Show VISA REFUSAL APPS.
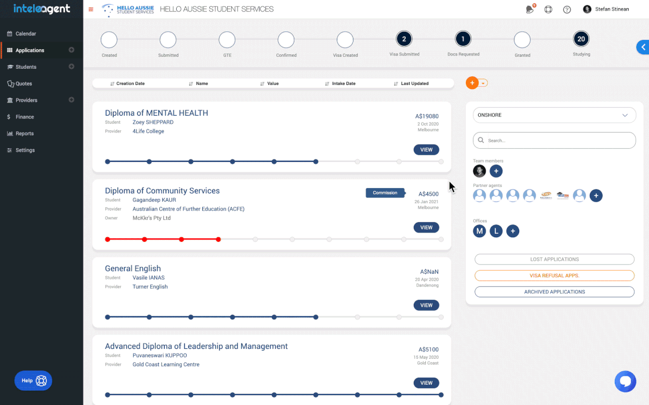 coord(554,275)
